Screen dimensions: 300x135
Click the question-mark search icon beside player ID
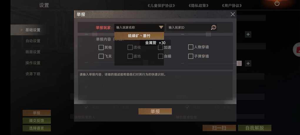(214, 28)
